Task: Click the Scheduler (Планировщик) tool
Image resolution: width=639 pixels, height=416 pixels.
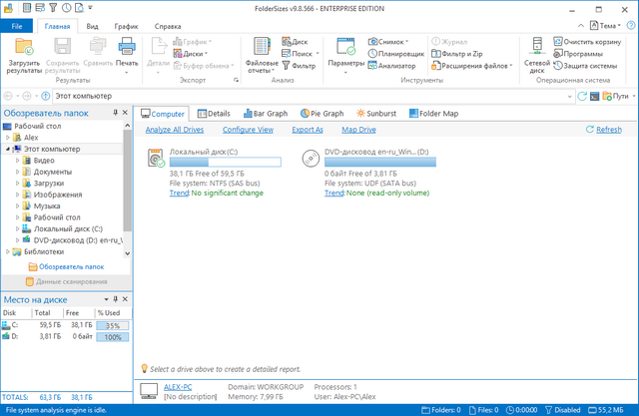Action: (399, 54)
